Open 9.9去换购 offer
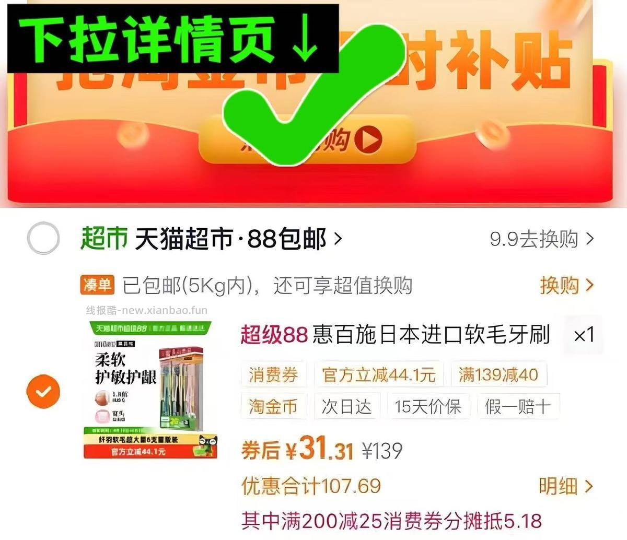The width and height of the screenshot is (627, 540). click(542, 239)
